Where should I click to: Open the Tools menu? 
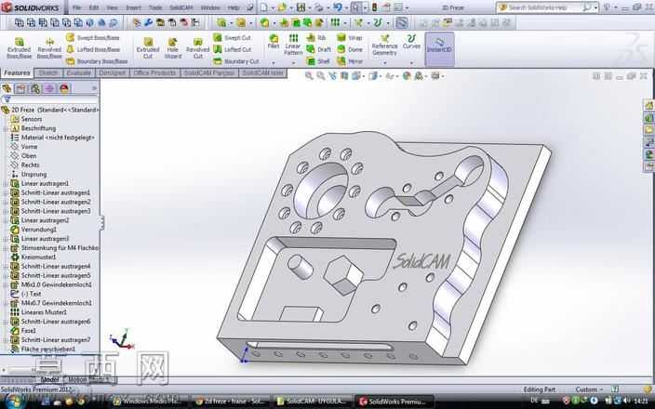pos(155,7)
